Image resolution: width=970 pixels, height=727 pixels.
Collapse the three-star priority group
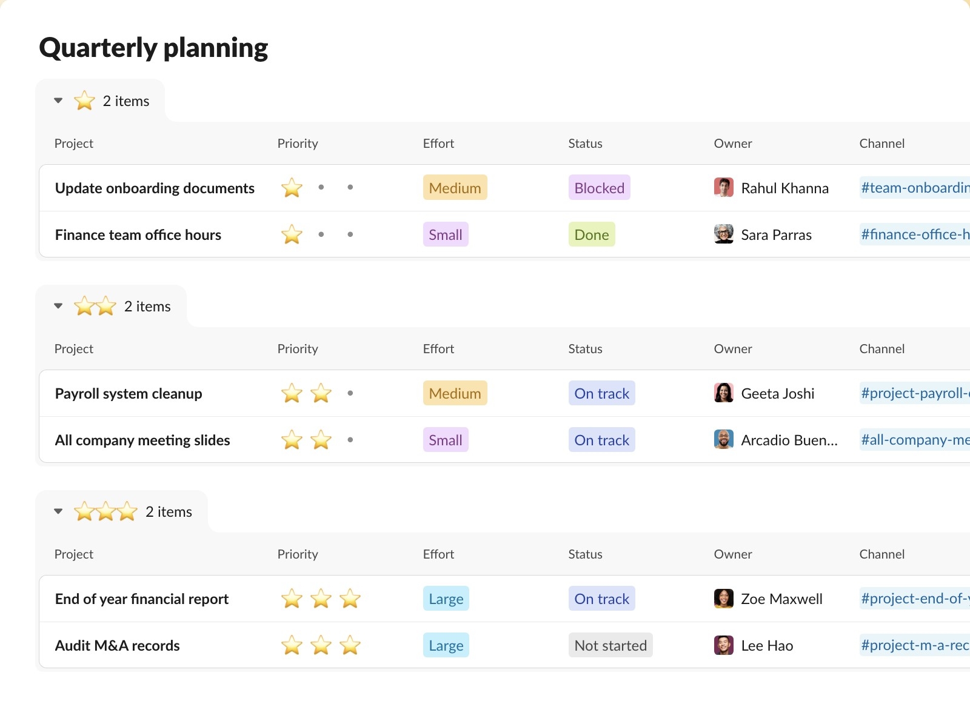click(58, 511)
